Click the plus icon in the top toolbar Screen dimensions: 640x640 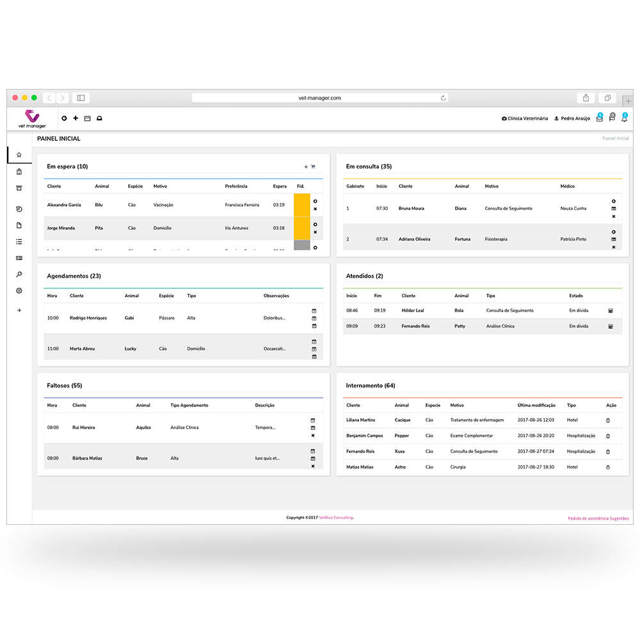76,118
